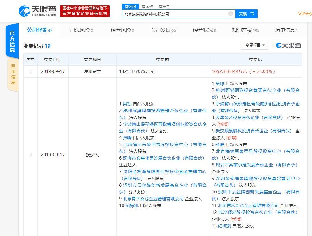This screenshot has width=312, height=236.
Task: Open 北京青禾谷仓企业管理有限公司 link in 变更前 column
Action: pyautogui.click(x=153, y=199)
